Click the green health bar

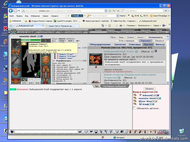[31, 40]
